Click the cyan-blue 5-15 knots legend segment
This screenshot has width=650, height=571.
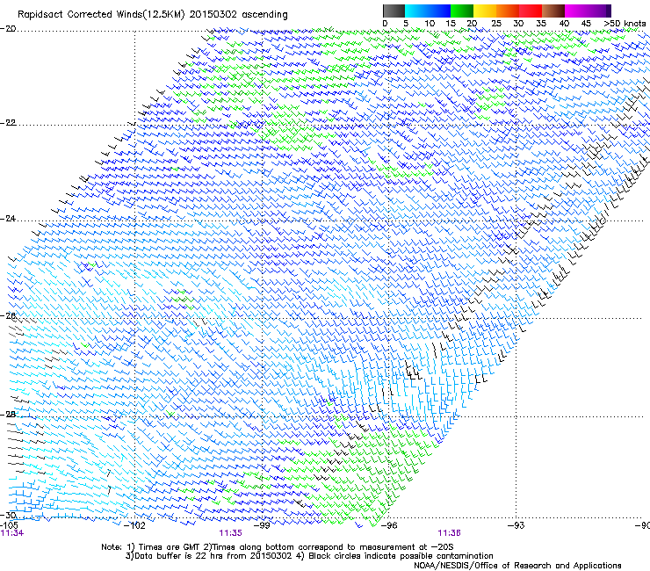point(428,11)
